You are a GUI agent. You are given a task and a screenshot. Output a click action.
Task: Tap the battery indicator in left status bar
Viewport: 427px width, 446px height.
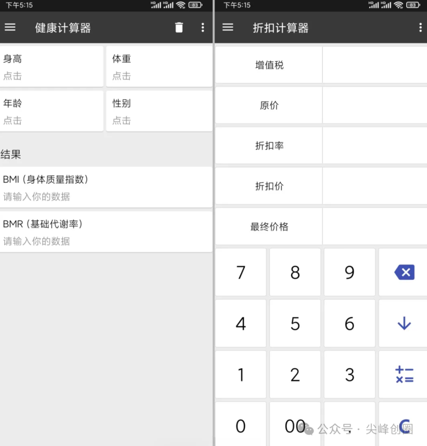point(195,5)
